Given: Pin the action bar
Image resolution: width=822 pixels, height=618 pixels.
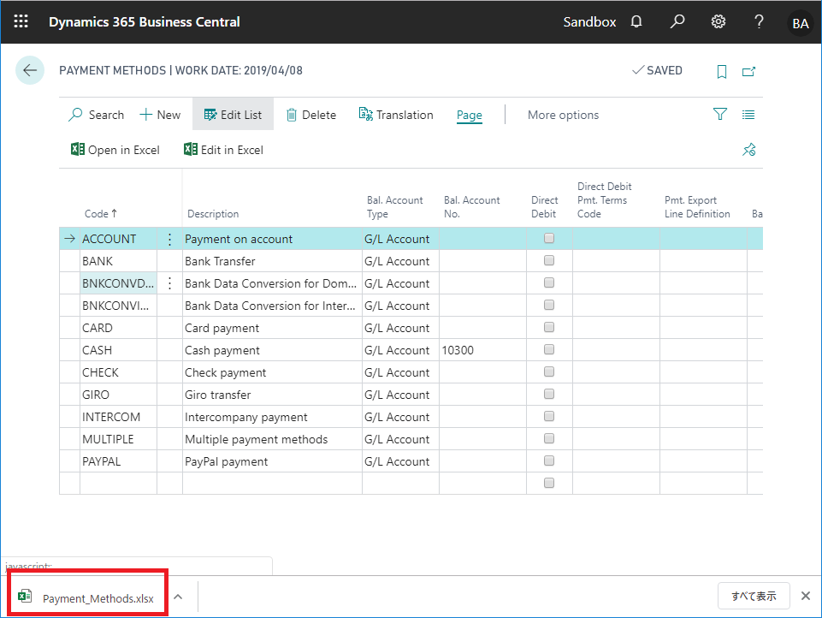Looking at the screenshot, I should [748, 150].
